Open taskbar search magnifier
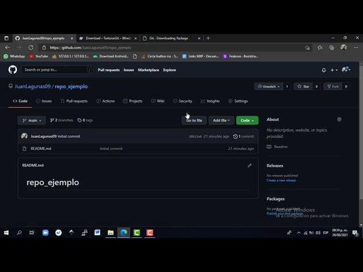This screenshot has height=272, width=363. click(19, 232)
